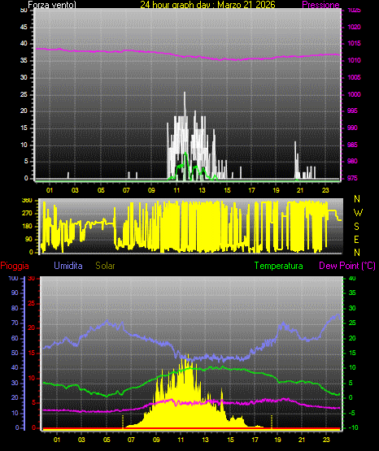
Task: Click hour 05 on the bottom graph axis
Action: (107, 440)
